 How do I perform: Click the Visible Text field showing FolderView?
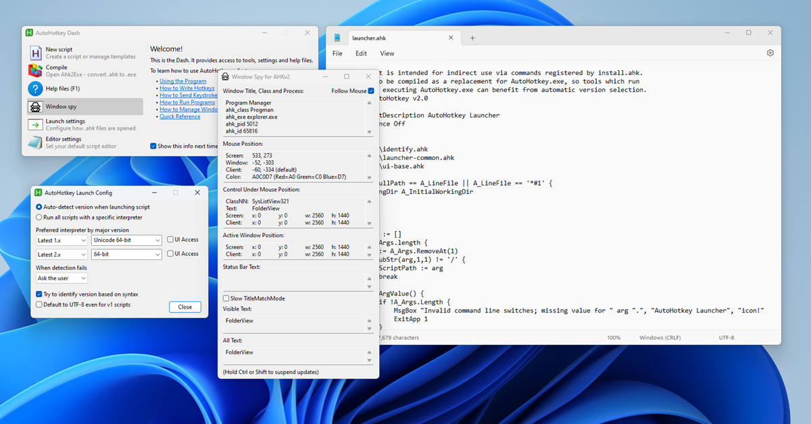298,324
